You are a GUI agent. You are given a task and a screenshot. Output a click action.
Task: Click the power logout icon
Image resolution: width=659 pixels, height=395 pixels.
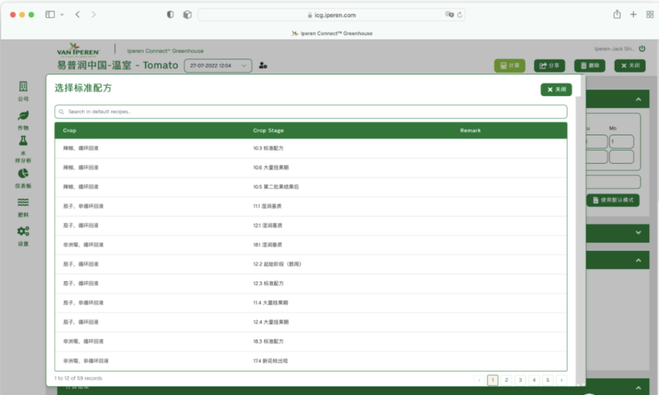642,49
